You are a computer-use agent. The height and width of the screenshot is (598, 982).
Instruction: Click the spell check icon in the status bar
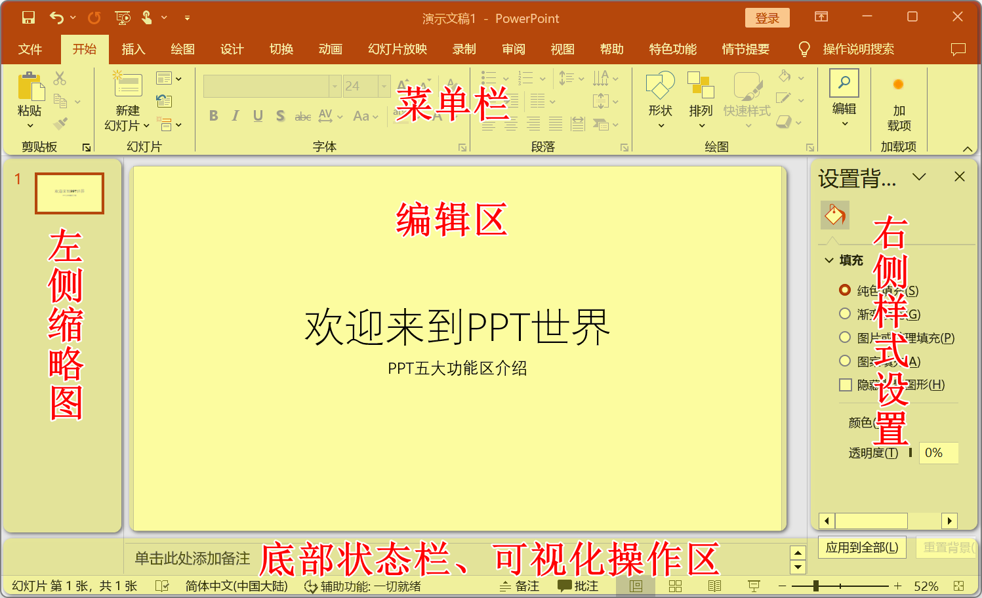[161, 586]
